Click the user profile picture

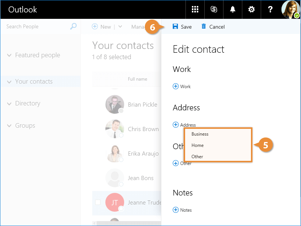pos(290,9)
